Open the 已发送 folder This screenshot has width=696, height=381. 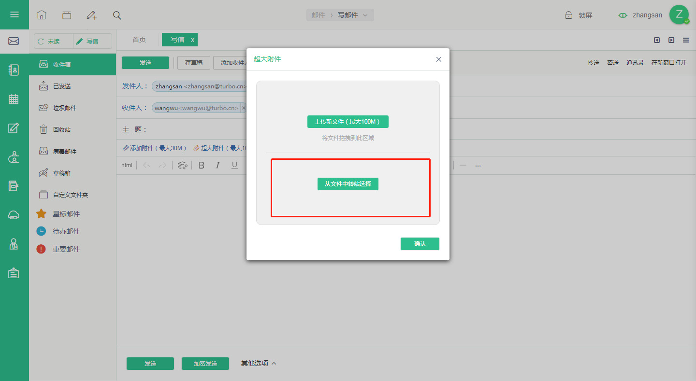72,86
